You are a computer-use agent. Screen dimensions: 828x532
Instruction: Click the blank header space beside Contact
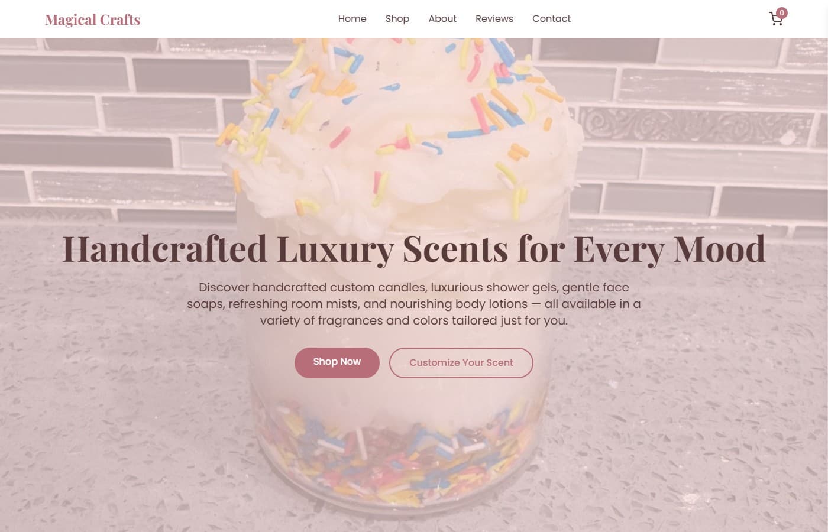pos(668,19)
